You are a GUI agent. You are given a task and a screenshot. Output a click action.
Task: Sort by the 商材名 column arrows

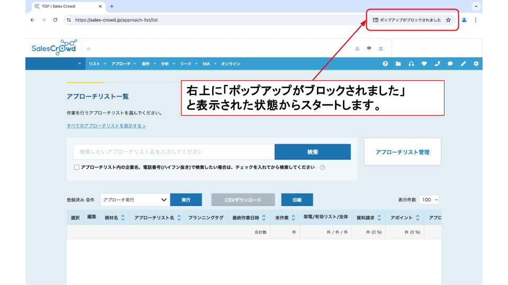(x=123, y=217)
